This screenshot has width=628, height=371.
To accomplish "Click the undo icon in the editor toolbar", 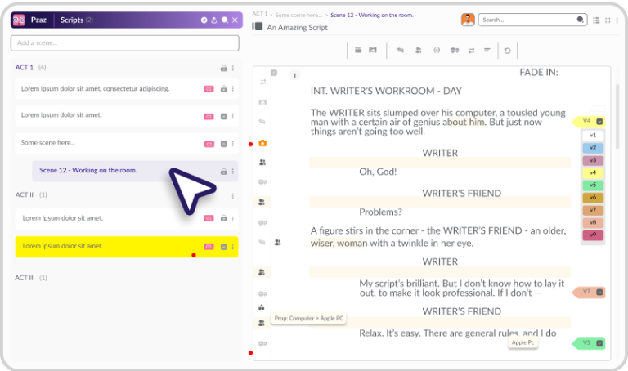I will [x=507, y=51].
